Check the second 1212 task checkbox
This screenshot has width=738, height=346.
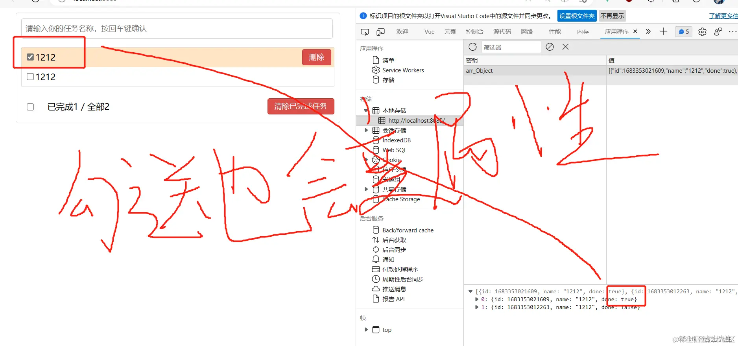pos(30,77)
